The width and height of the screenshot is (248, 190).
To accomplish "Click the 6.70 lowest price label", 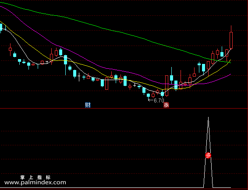I will (x=159, y=100).
